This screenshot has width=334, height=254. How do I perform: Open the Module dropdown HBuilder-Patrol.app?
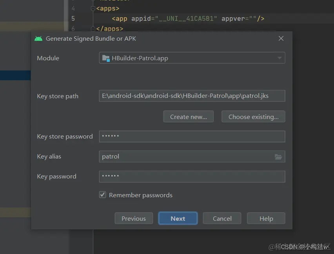(x=192, y=58)
